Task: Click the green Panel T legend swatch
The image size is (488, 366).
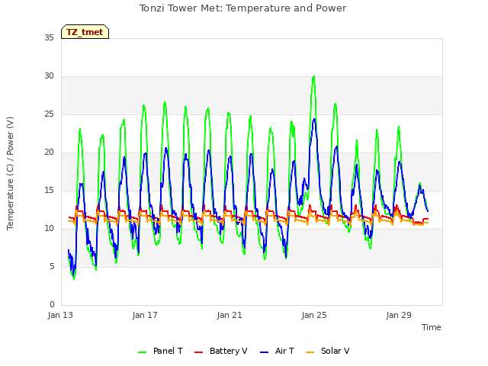Action: click(x=143, y=352)
